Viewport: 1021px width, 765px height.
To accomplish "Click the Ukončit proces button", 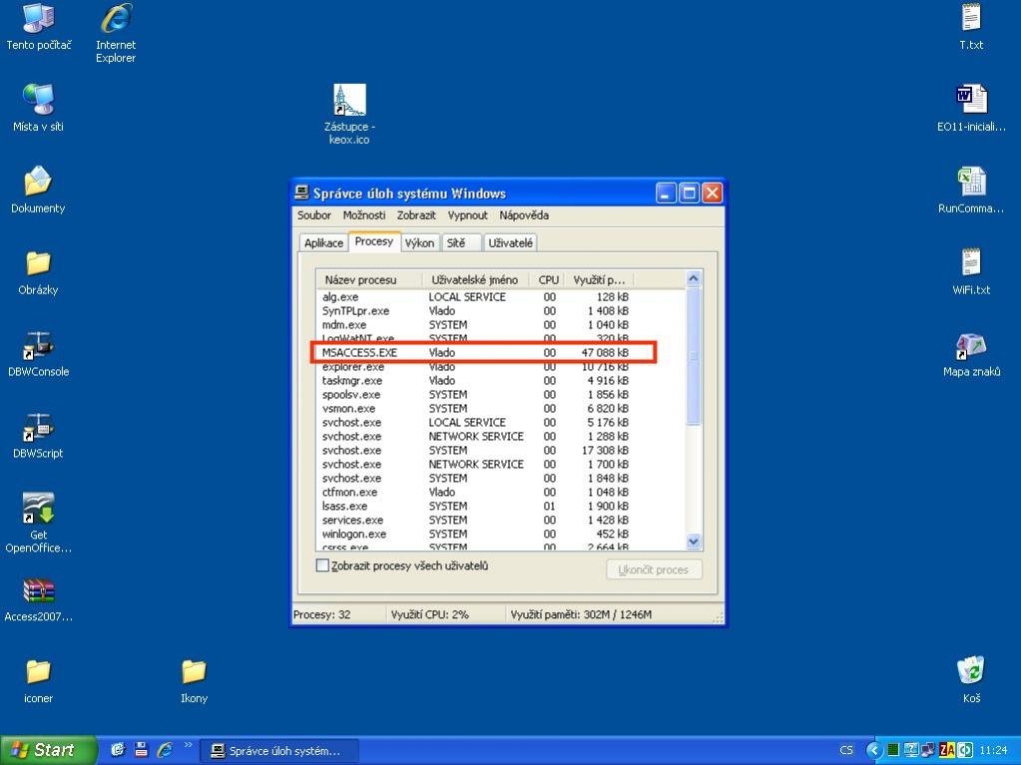I will tap(654, 570).
